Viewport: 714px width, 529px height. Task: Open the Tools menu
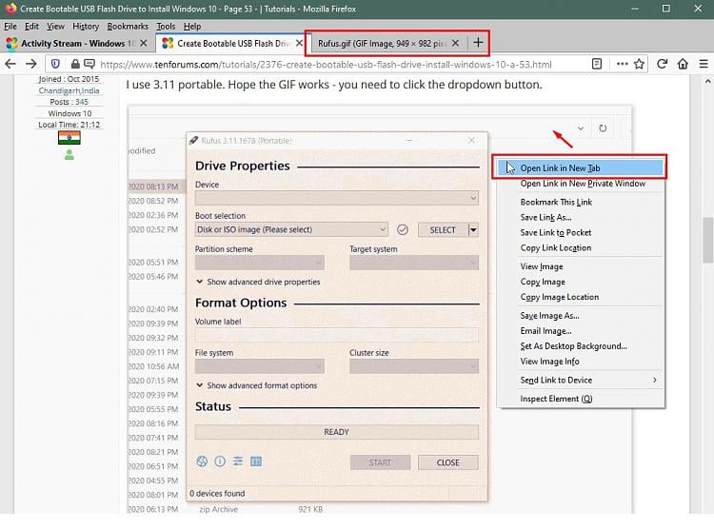166,27
